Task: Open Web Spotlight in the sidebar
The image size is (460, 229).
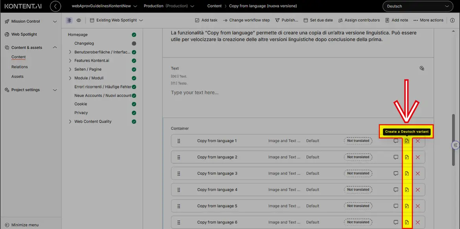Action: tap(24, 35)
